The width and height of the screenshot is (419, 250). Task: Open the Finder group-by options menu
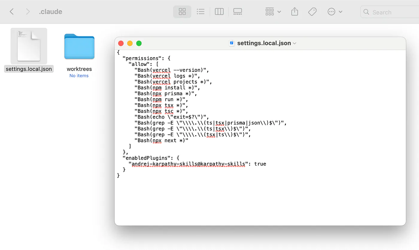click(x=273, y=12)
